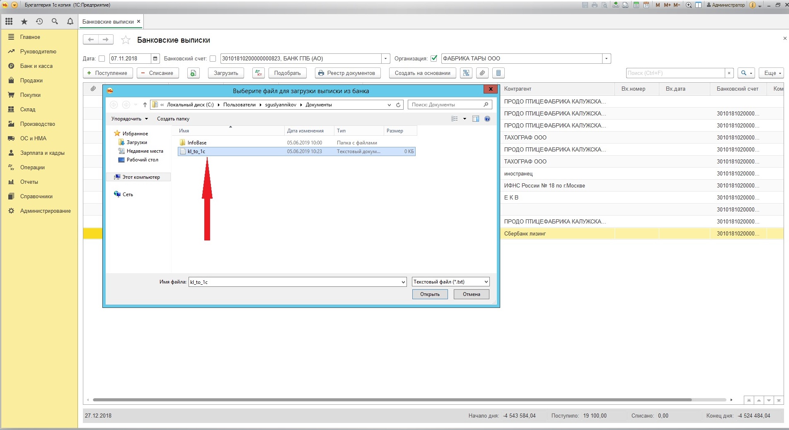789x430 pixels.
Task: Add Банковские выписки to favorites star
Action: [126, 40]
